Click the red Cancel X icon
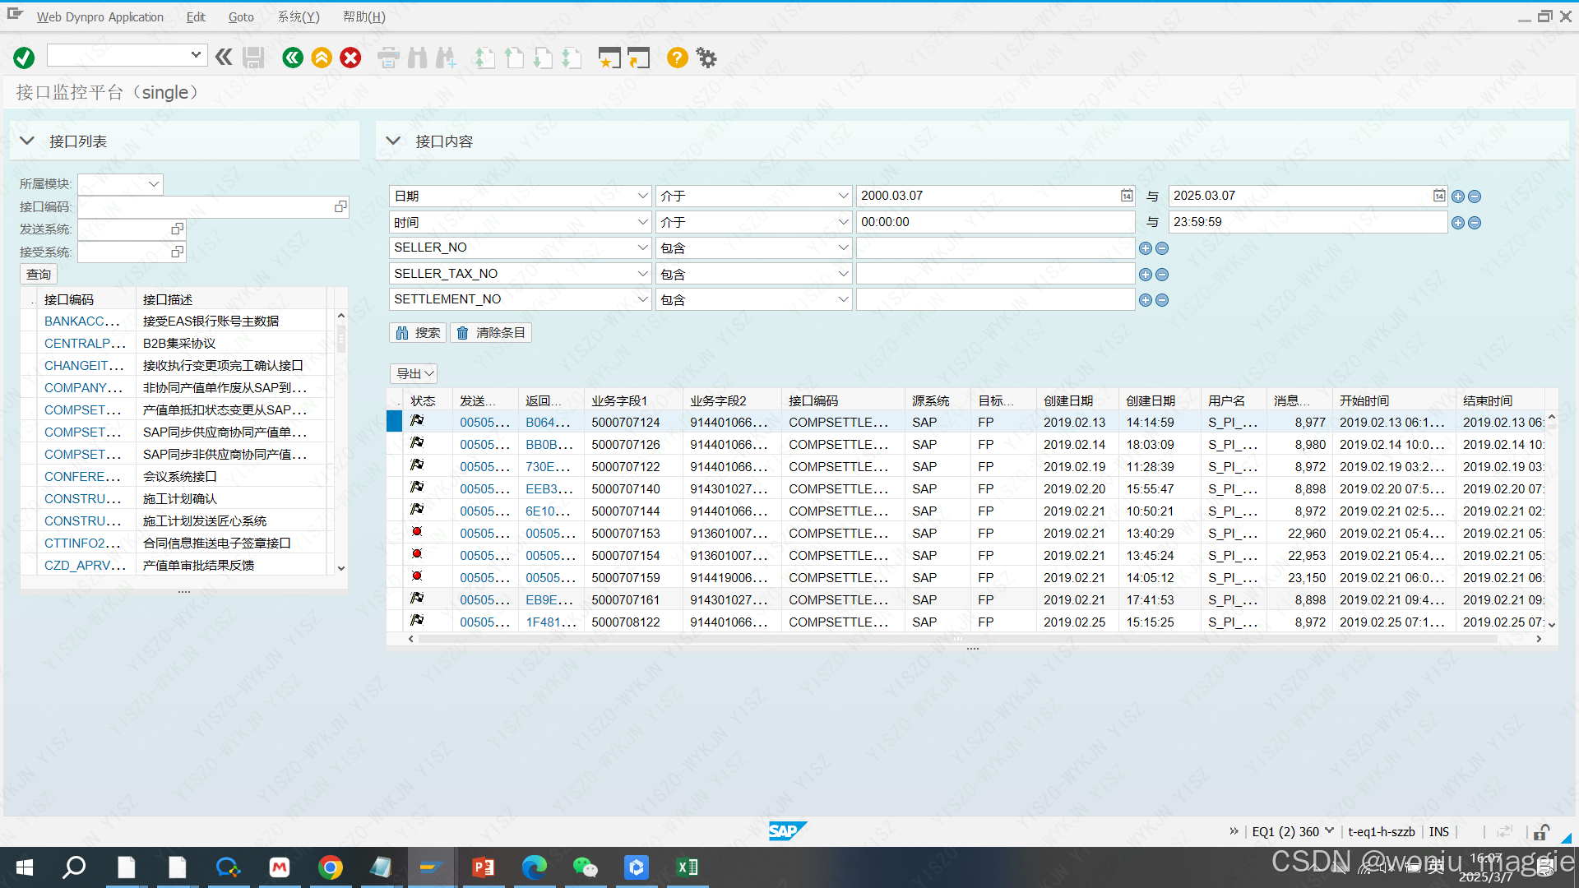This screenshot has width=1579, height=888. [x=351, y=58]
